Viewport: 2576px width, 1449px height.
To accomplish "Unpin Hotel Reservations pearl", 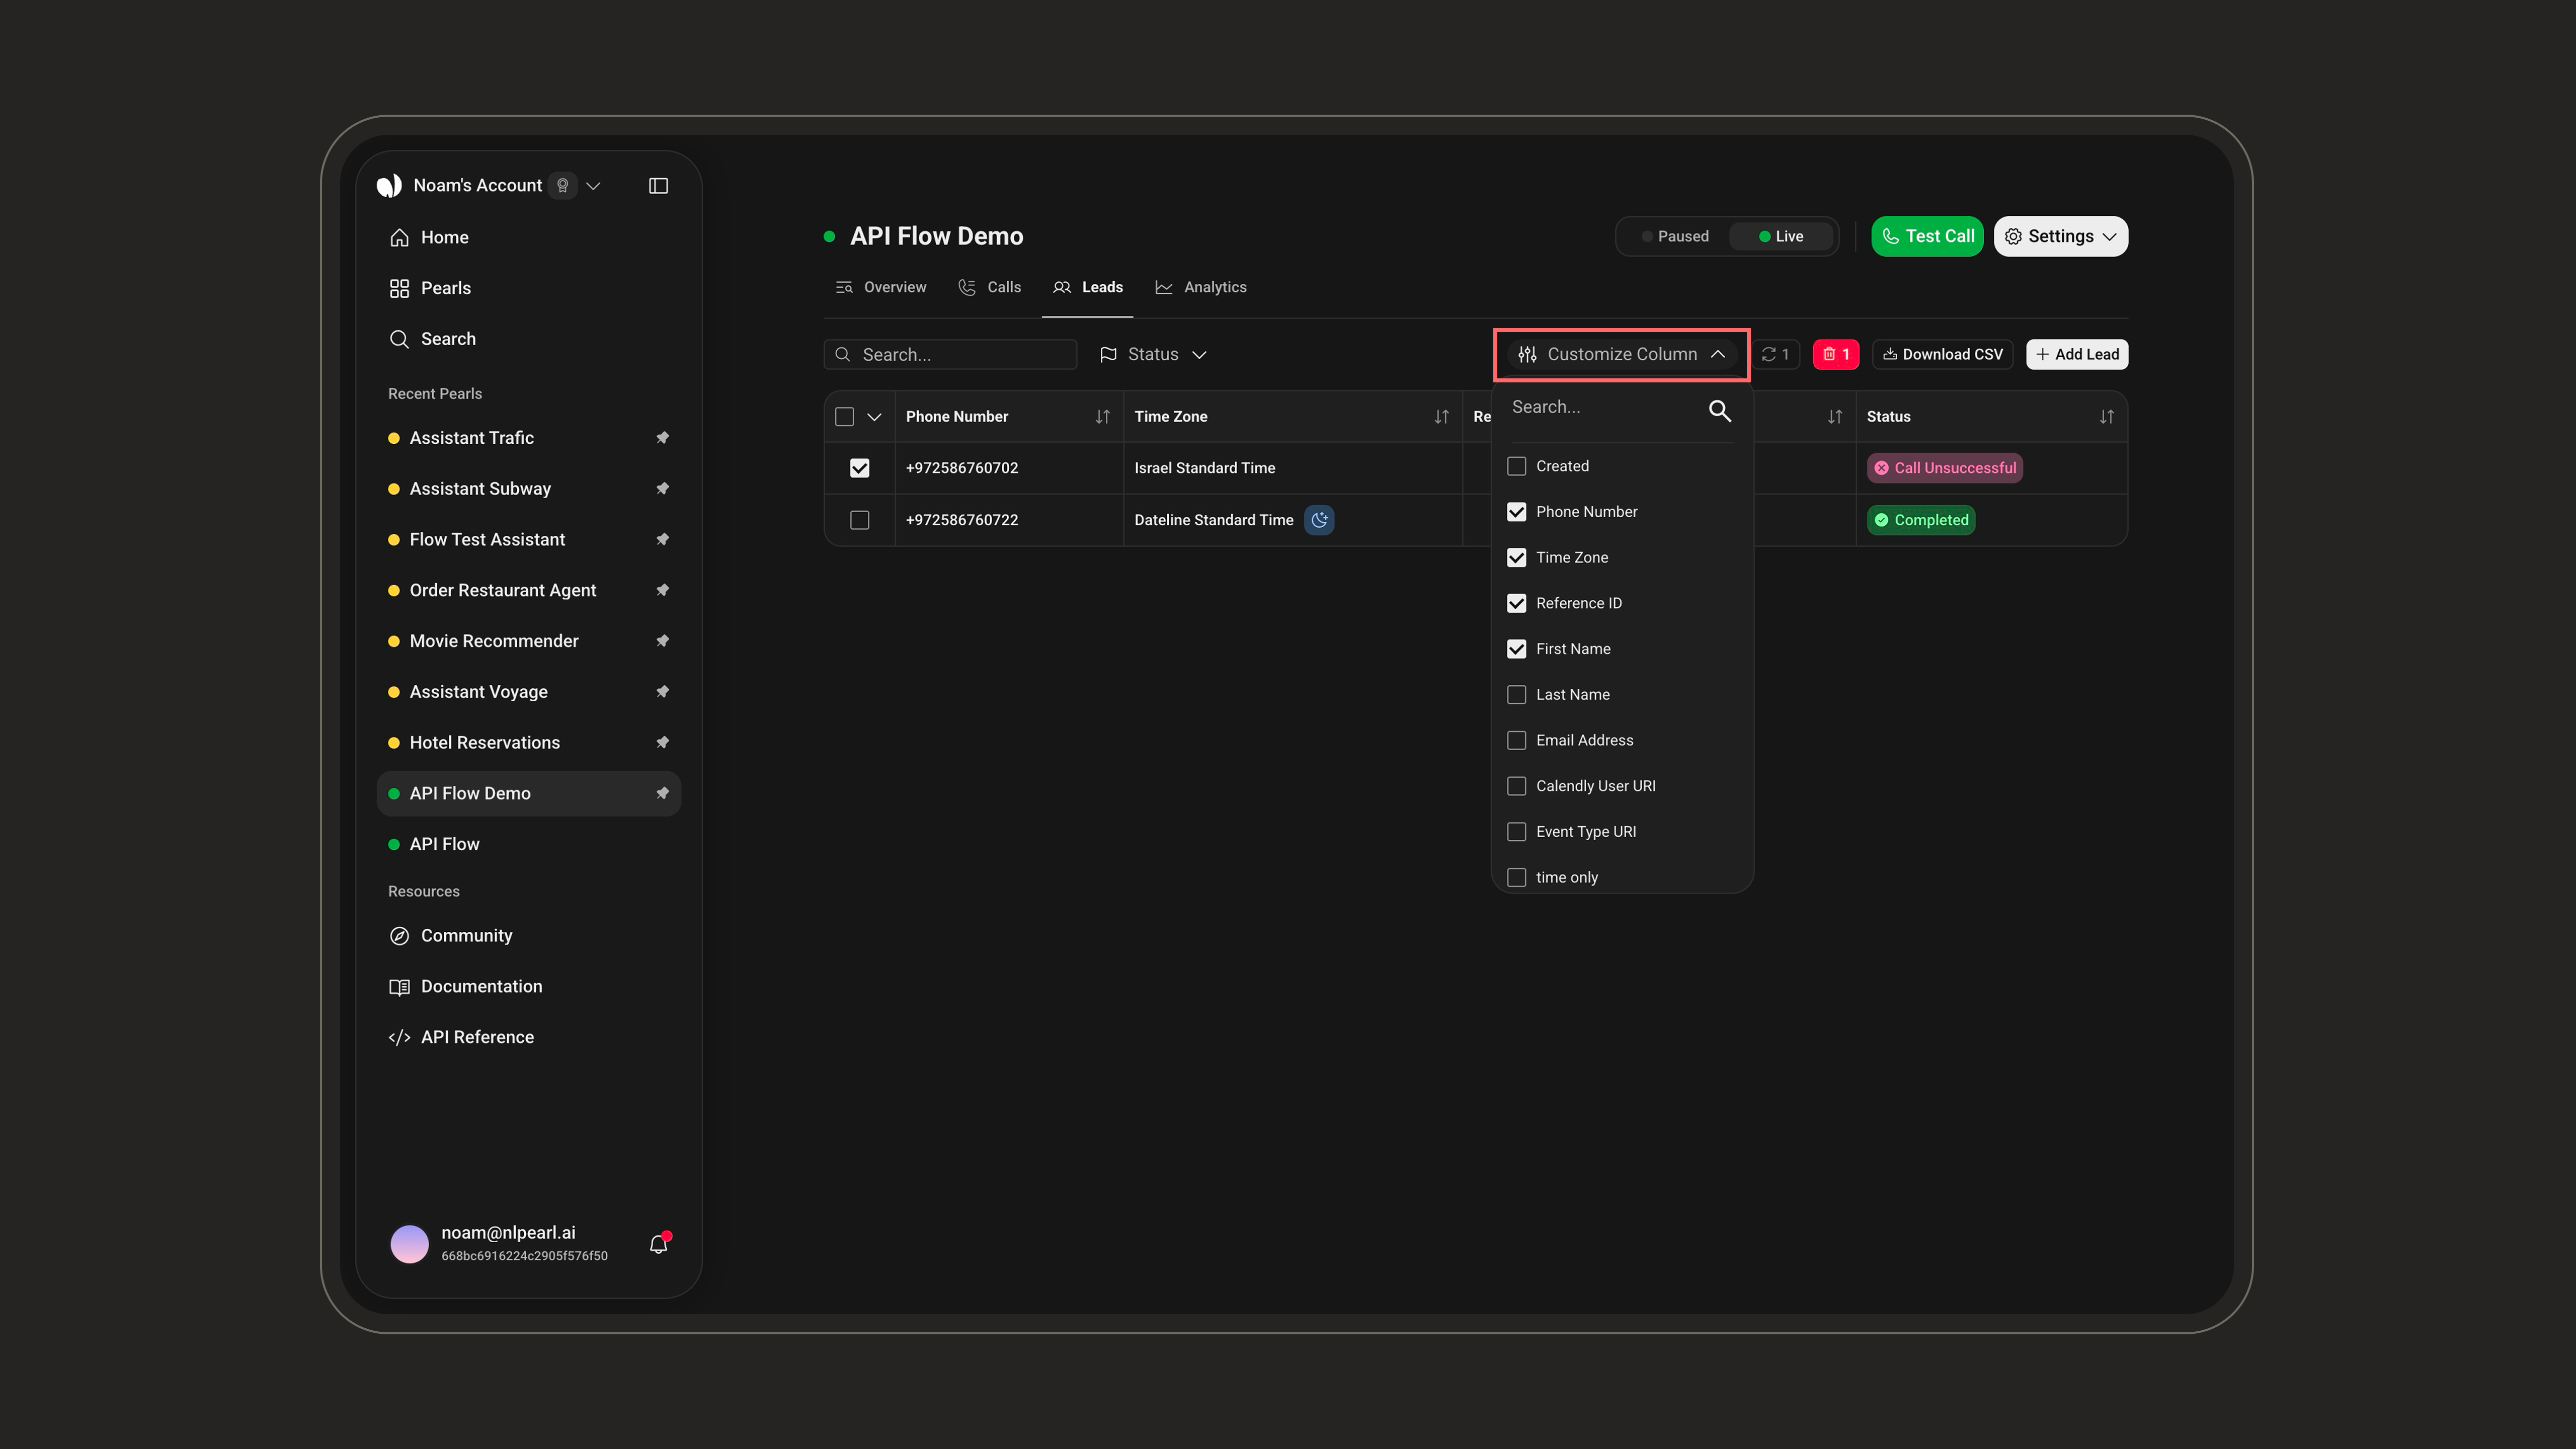I will (x=662, y=743).
